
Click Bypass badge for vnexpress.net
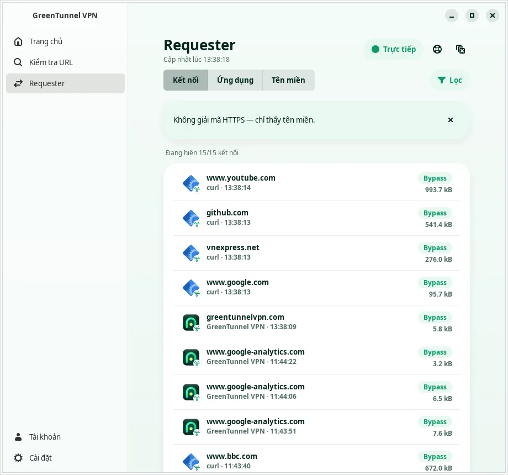tap(435, 248)
